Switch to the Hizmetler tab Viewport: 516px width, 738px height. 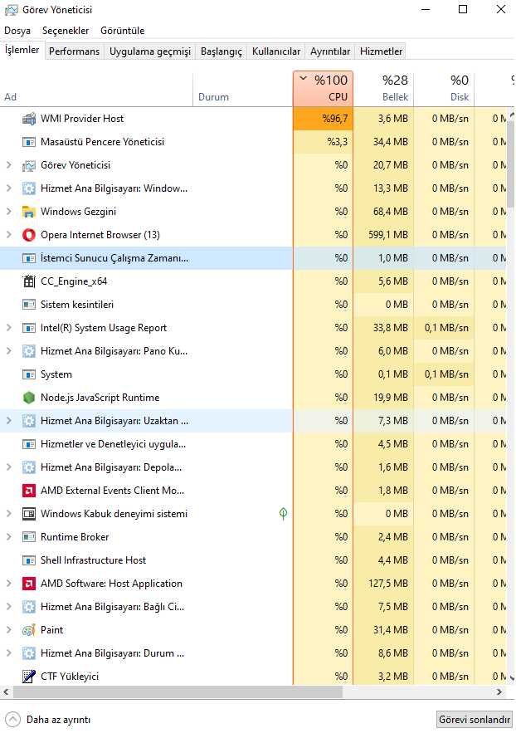[x=381, y=51]
